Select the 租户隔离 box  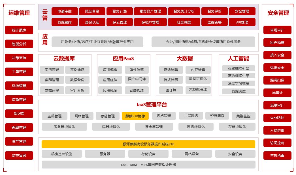pos(277,43)
